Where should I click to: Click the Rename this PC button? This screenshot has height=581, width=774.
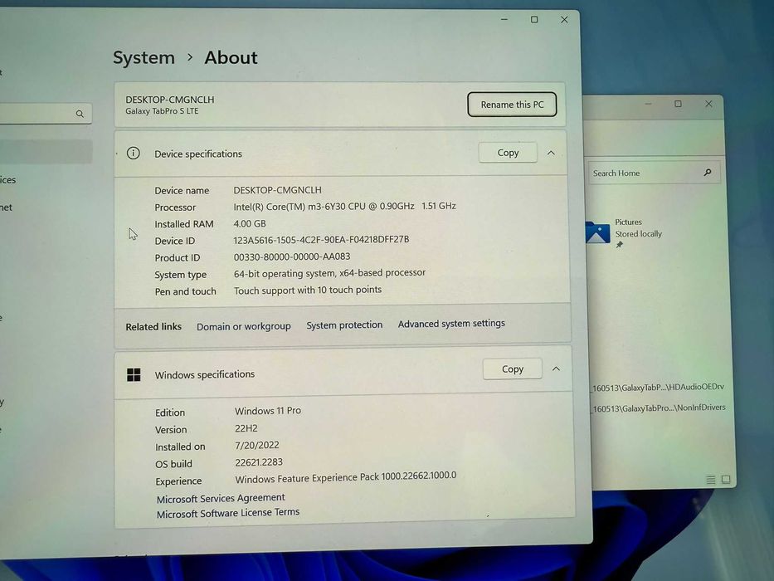pos(512,105)
